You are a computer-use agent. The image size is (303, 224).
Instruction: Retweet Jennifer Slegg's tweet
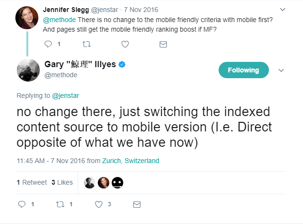click(86, 44)
